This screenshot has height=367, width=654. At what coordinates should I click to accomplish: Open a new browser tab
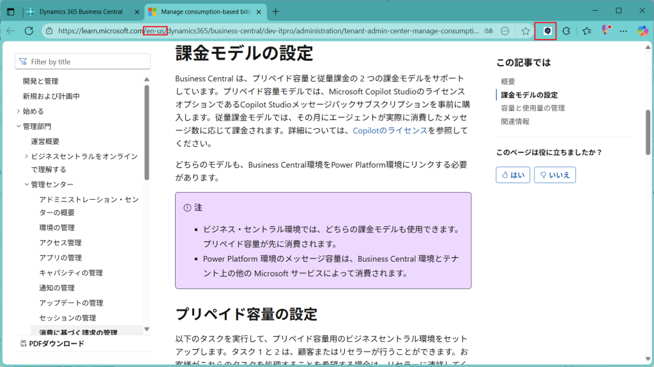[x=275, y=11]
